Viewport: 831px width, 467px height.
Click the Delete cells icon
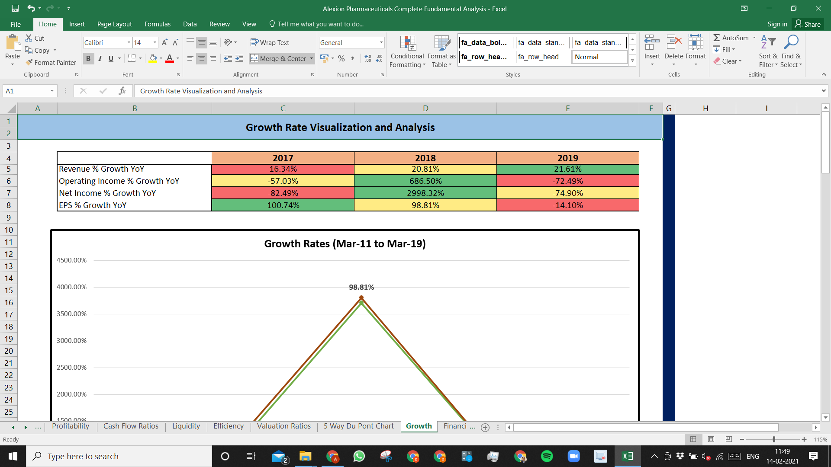[x=674, y=42]
